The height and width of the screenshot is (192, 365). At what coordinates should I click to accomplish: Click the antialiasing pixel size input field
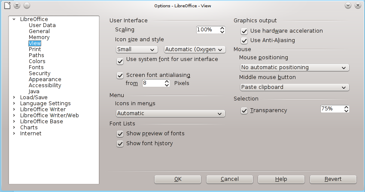(153, 83)
